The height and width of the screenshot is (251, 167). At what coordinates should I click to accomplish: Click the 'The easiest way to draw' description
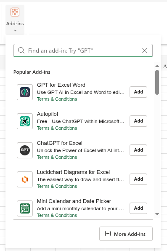pyautogui.click(x=80, y=179)
